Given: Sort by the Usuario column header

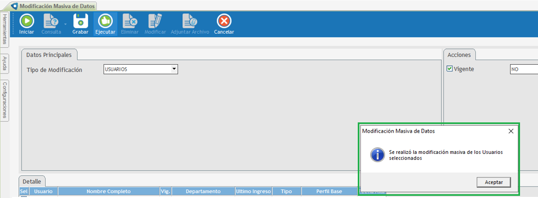Looking at the screenshot, I should pos(43,191).
